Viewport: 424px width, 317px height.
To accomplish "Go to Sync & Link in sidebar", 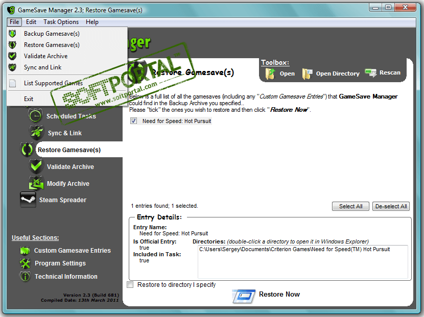I will 65,133.
